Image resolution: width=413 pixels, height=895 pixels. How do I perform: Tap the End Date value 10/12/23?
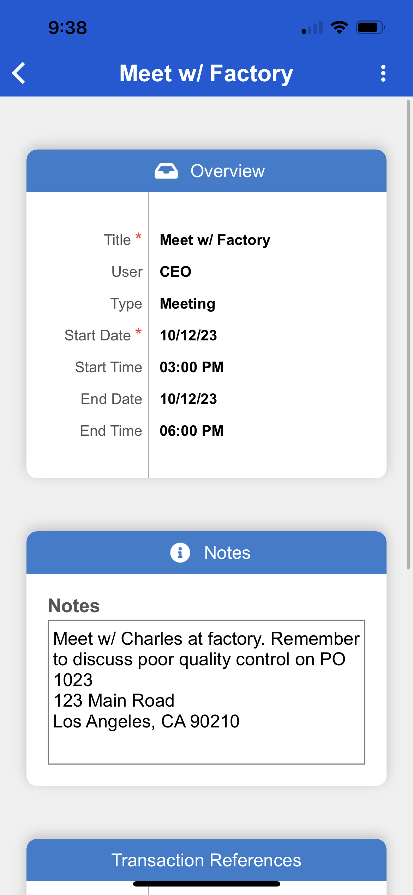pyautogui.click(x=188, y=399)
